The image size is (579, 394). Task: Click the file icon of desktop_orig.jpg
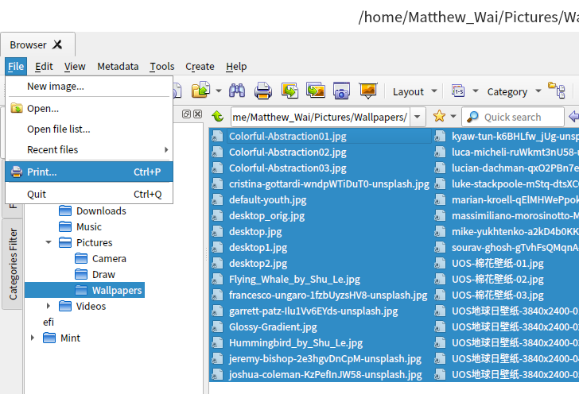click(217, 216)
